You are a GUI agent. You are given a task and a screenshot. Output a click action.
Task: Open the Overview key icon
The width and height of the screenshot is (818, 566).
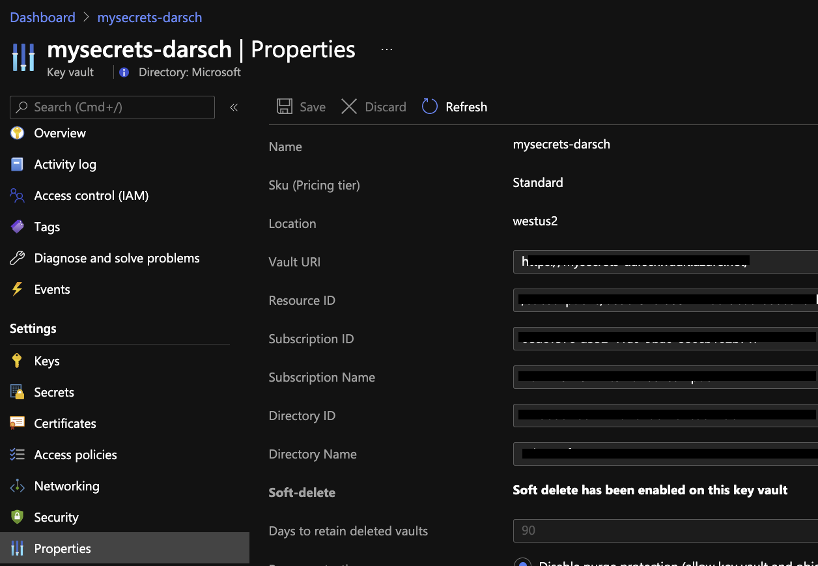pos(18,133)
